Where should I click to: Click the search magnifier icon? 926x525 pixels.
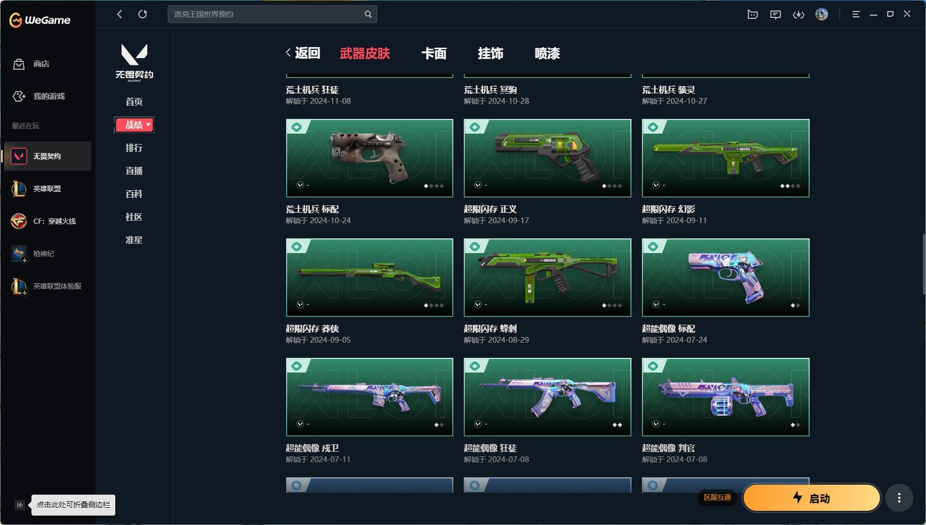coord(369,14)
